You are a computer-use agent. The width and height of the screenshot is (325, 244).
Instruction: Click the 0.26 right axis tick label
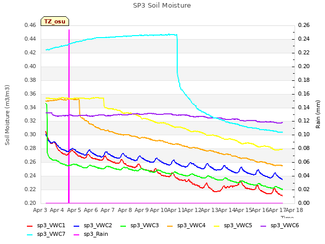coord(304,25)
